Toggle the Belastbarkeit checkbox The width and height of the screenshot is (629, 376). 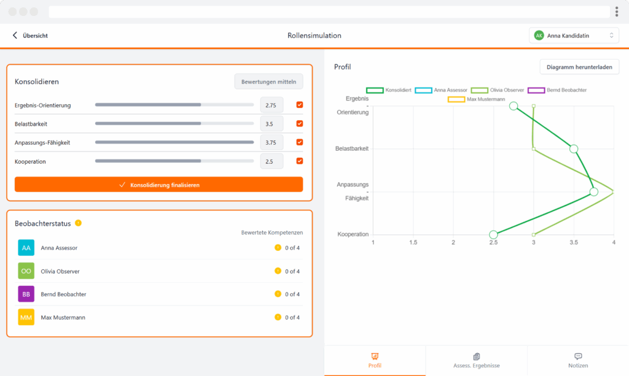click(x=300, y=124)
